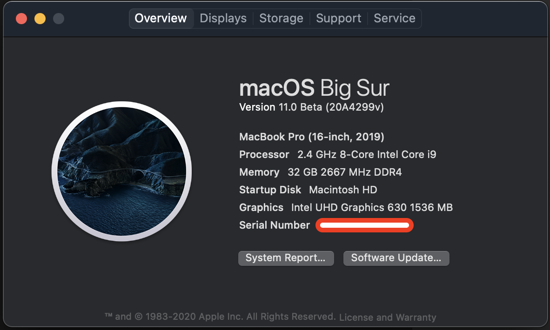The image size is (550, 330).
Task: Click the Processor 2.4 GHz Intel Core i9 line
Action: [337, 154]
